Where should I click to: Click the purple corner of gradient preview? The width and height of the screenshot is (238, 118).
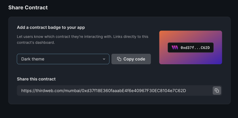(x=219, y=61)
